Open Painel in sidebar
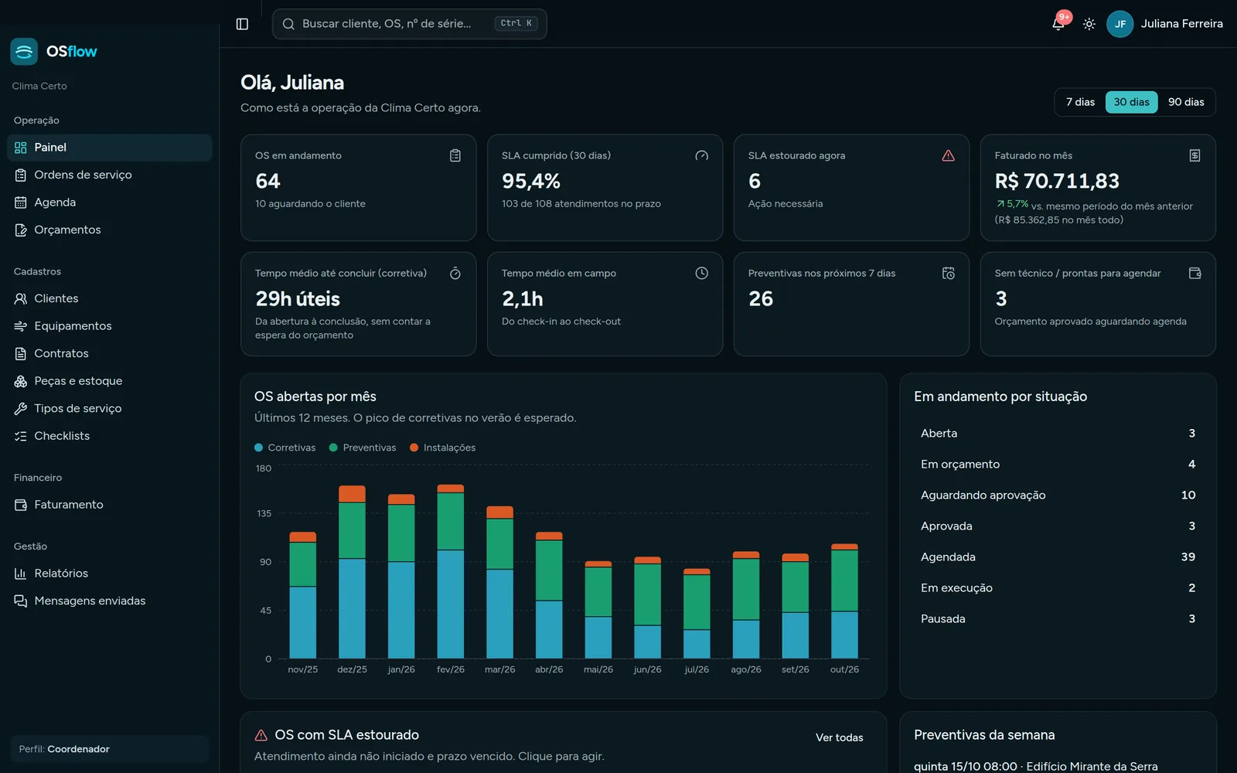 110,148
